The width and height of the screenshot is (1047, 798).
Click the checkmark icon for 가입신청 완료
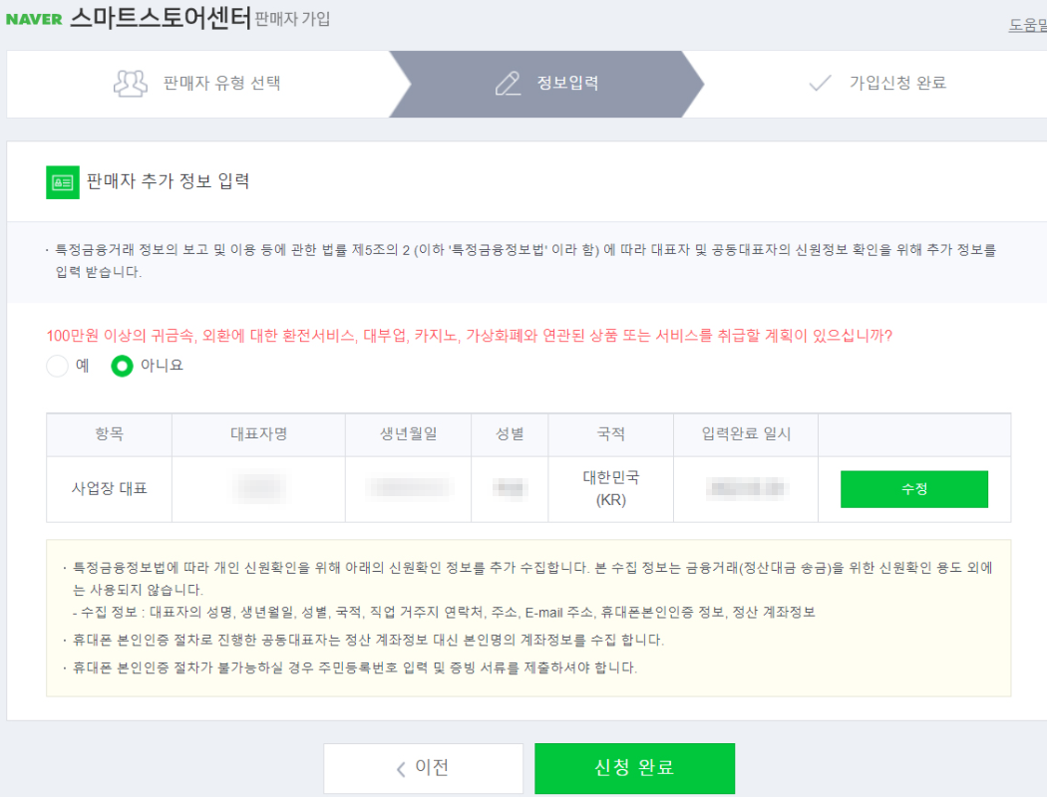(x=820, y=83)
